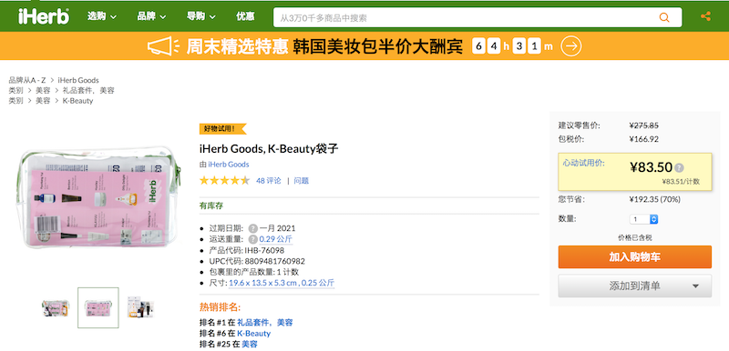The height and width of the screenshot is (351, 729).
Task: Click the megaphone icon in promo banner
Action: point(163,45)
